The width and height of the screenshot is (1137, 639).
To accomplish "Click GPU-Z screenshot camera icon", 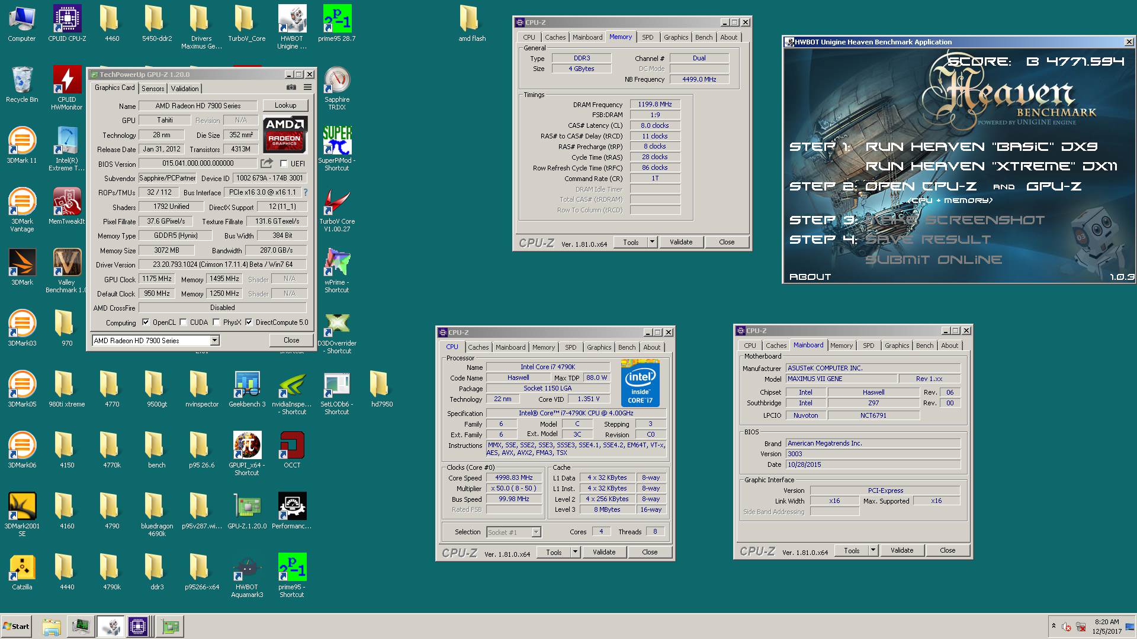I will coord(291,88).
